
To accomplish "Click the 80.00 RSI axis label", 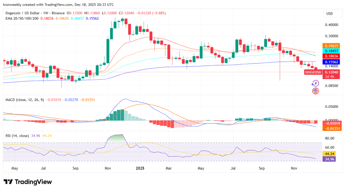I will (330, 139).
